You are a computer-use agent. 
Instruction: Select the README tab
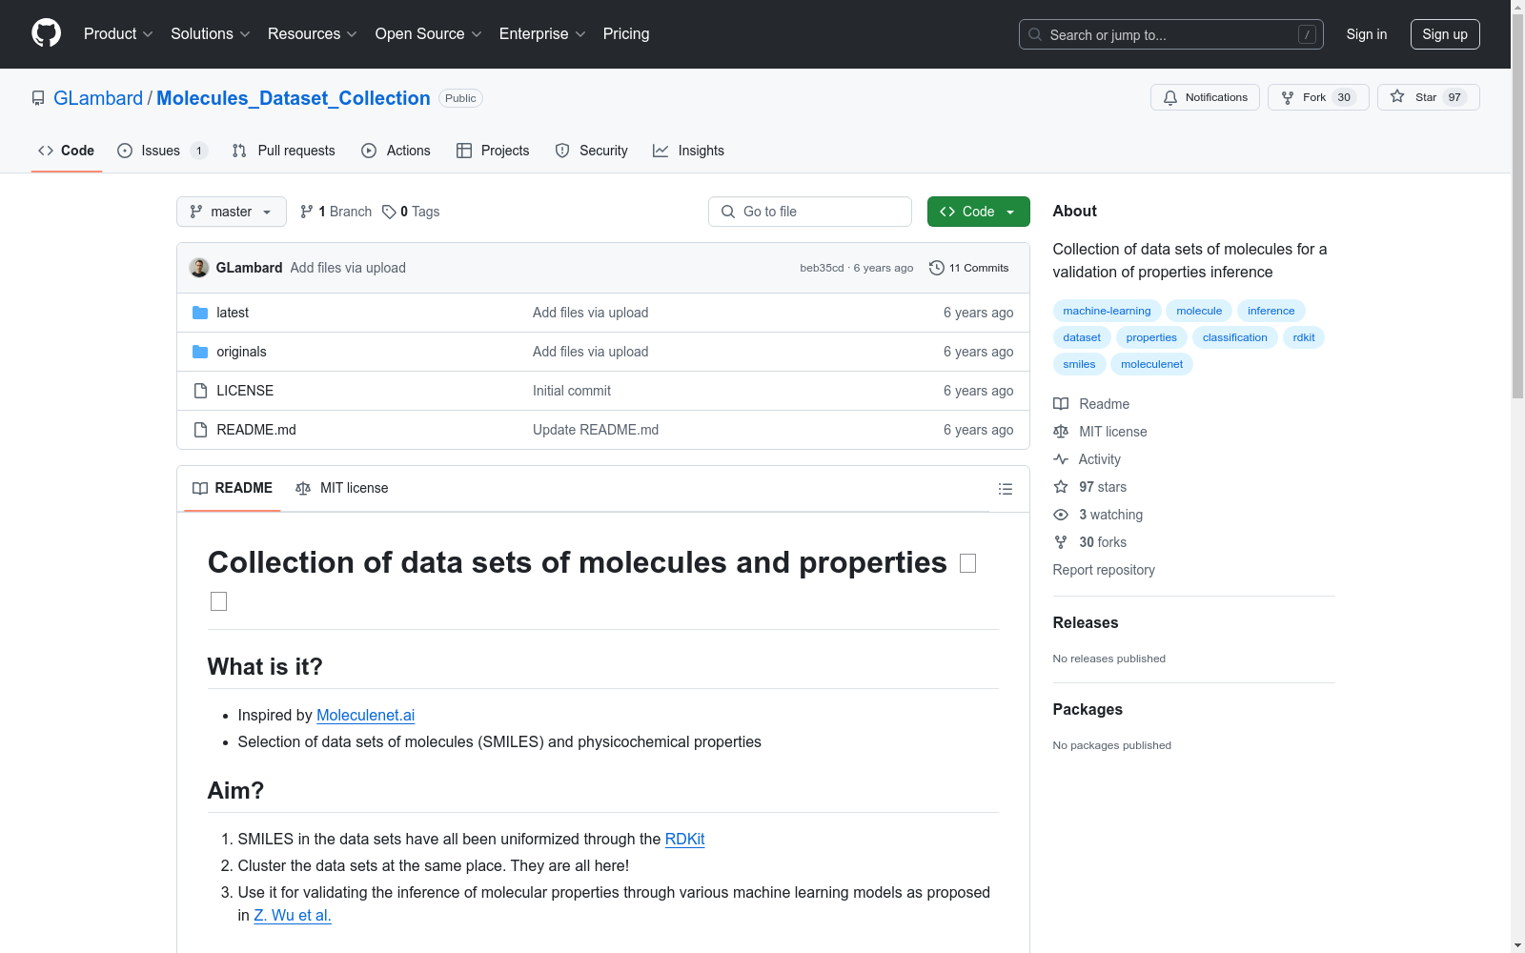233,488
